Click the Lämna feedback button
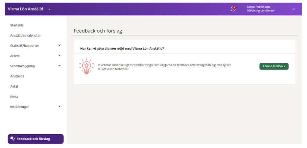307x148 pixels. coord(274,66)
